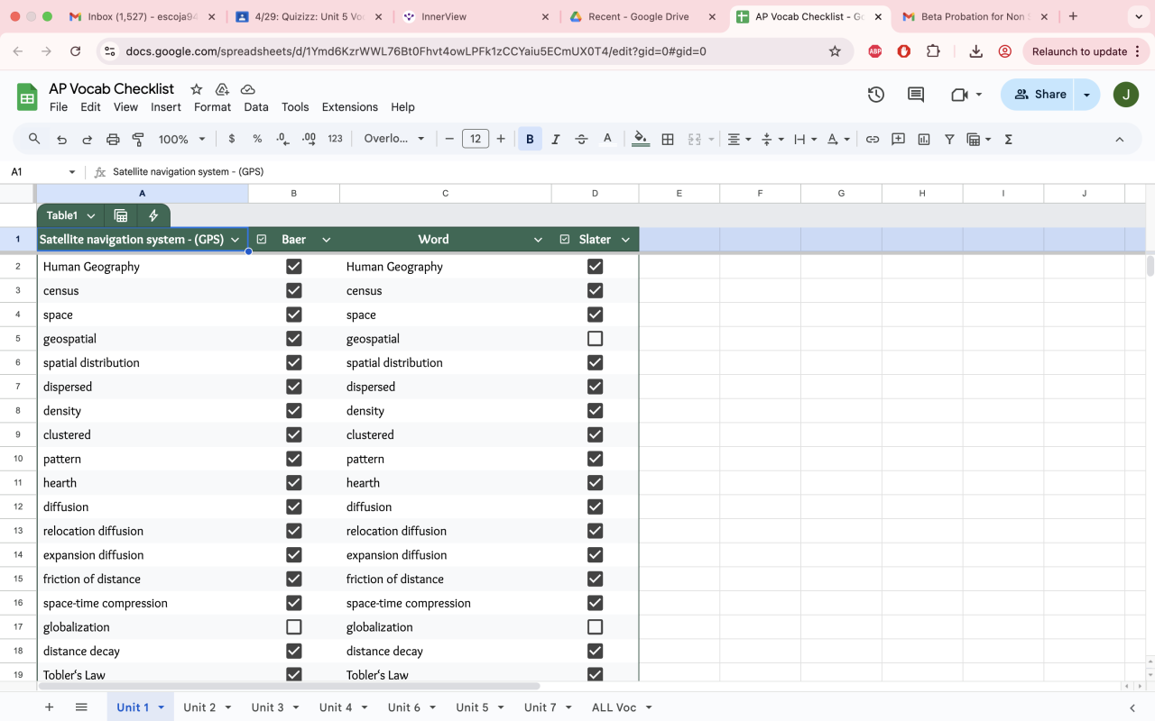Viewport: 1155px width, 721px height.
Task: Add a new sheet
Action: point(50,707)
